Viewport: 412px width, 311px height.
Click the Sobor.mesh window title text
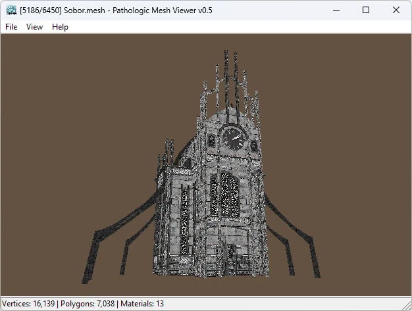116,11
